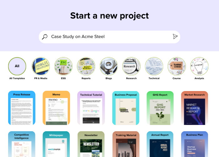Select the Course category icon

[177, 66]
